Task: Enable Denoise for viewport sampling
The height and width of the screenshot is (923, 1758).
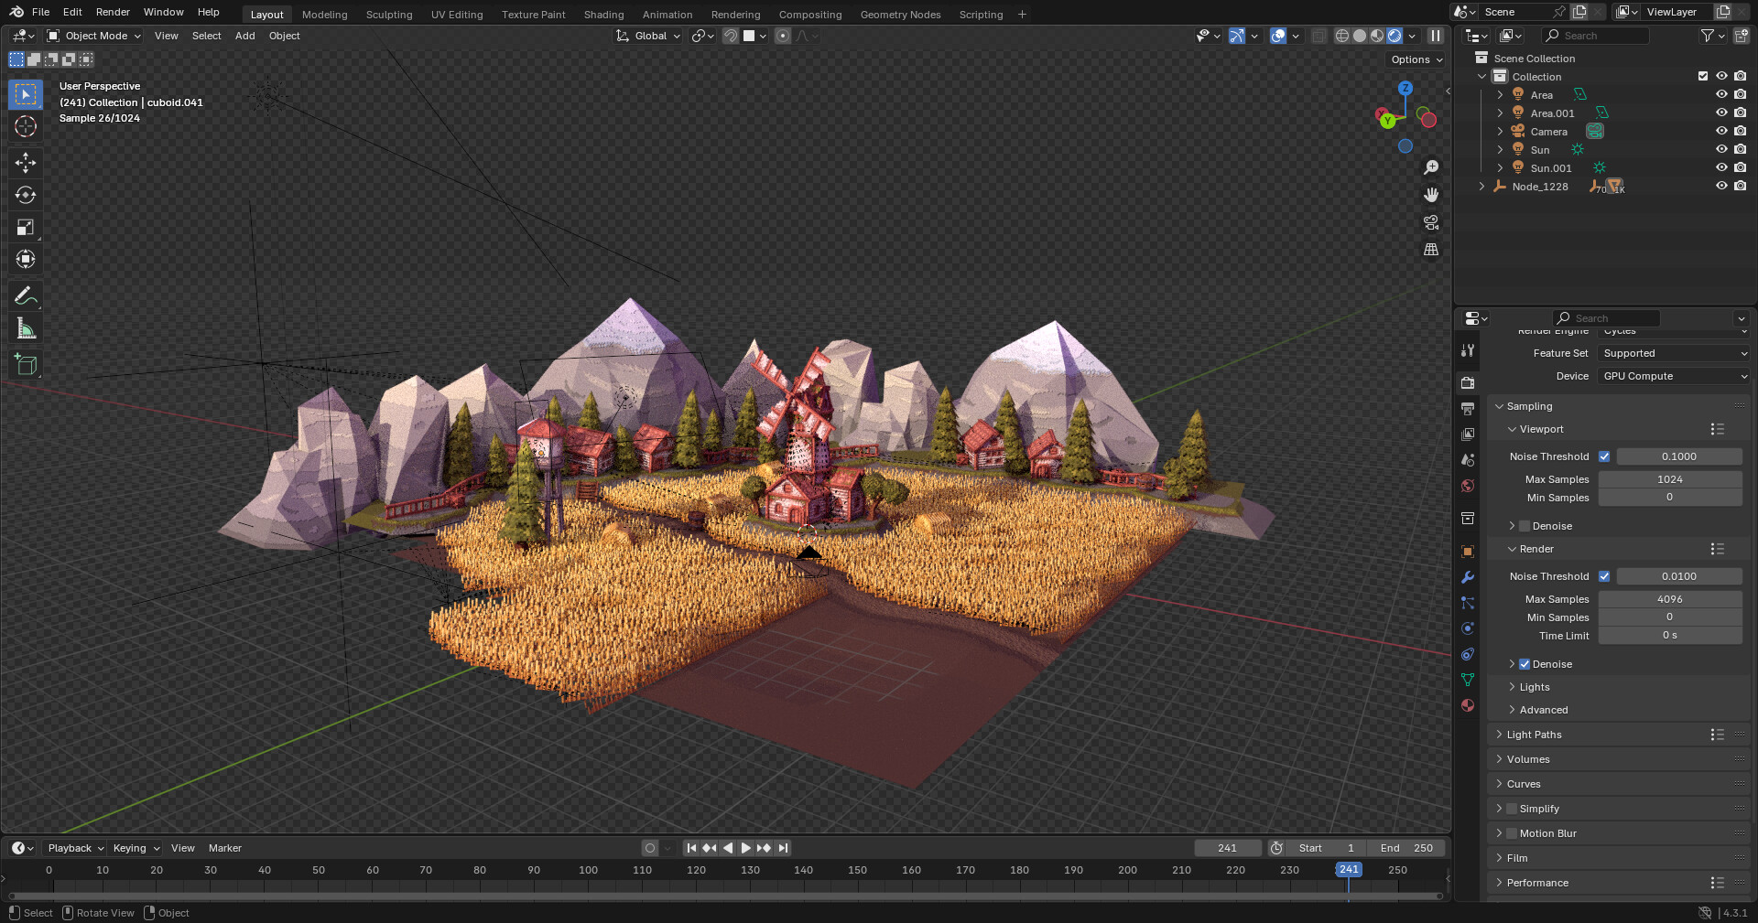Action: pyautogui.click(x=1524, y=526)
